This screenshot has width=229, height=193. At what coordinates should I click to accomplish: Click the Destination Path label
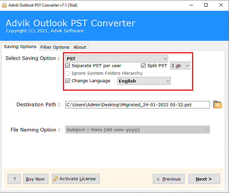point(38,105)
